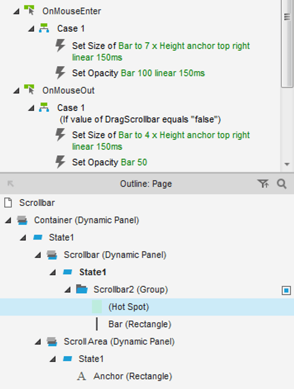Toggle the view box beside Scrollbar2 group
Viewport: 294px width, 389px height.
click(286, 290)
